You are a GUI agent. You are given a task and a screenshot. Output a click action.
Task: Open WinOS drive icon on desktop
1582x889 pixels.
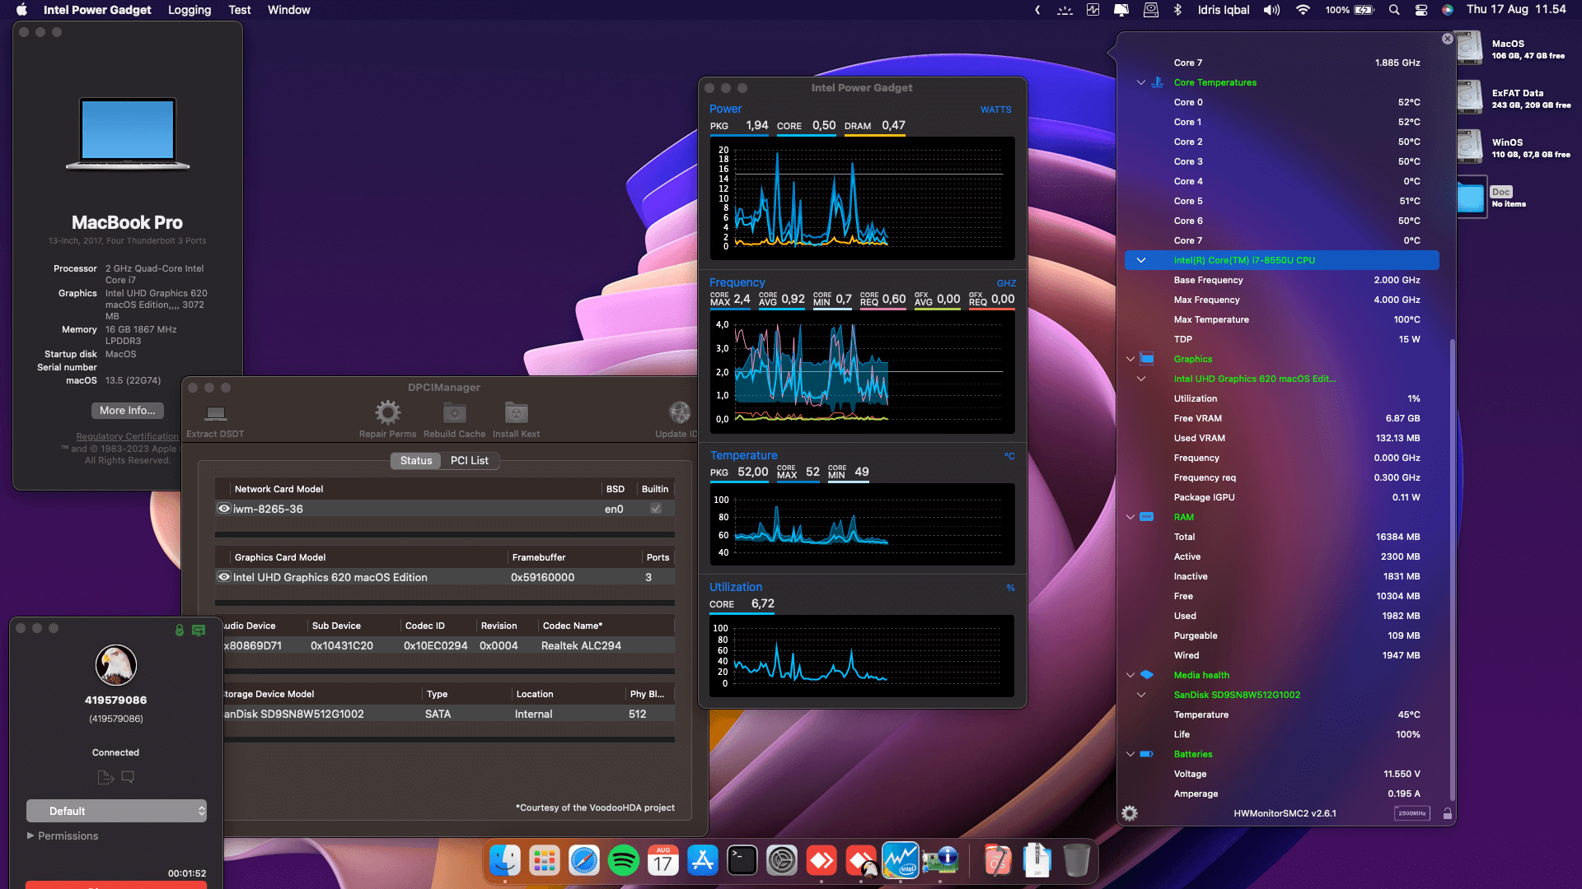[x=1469, y=147]
